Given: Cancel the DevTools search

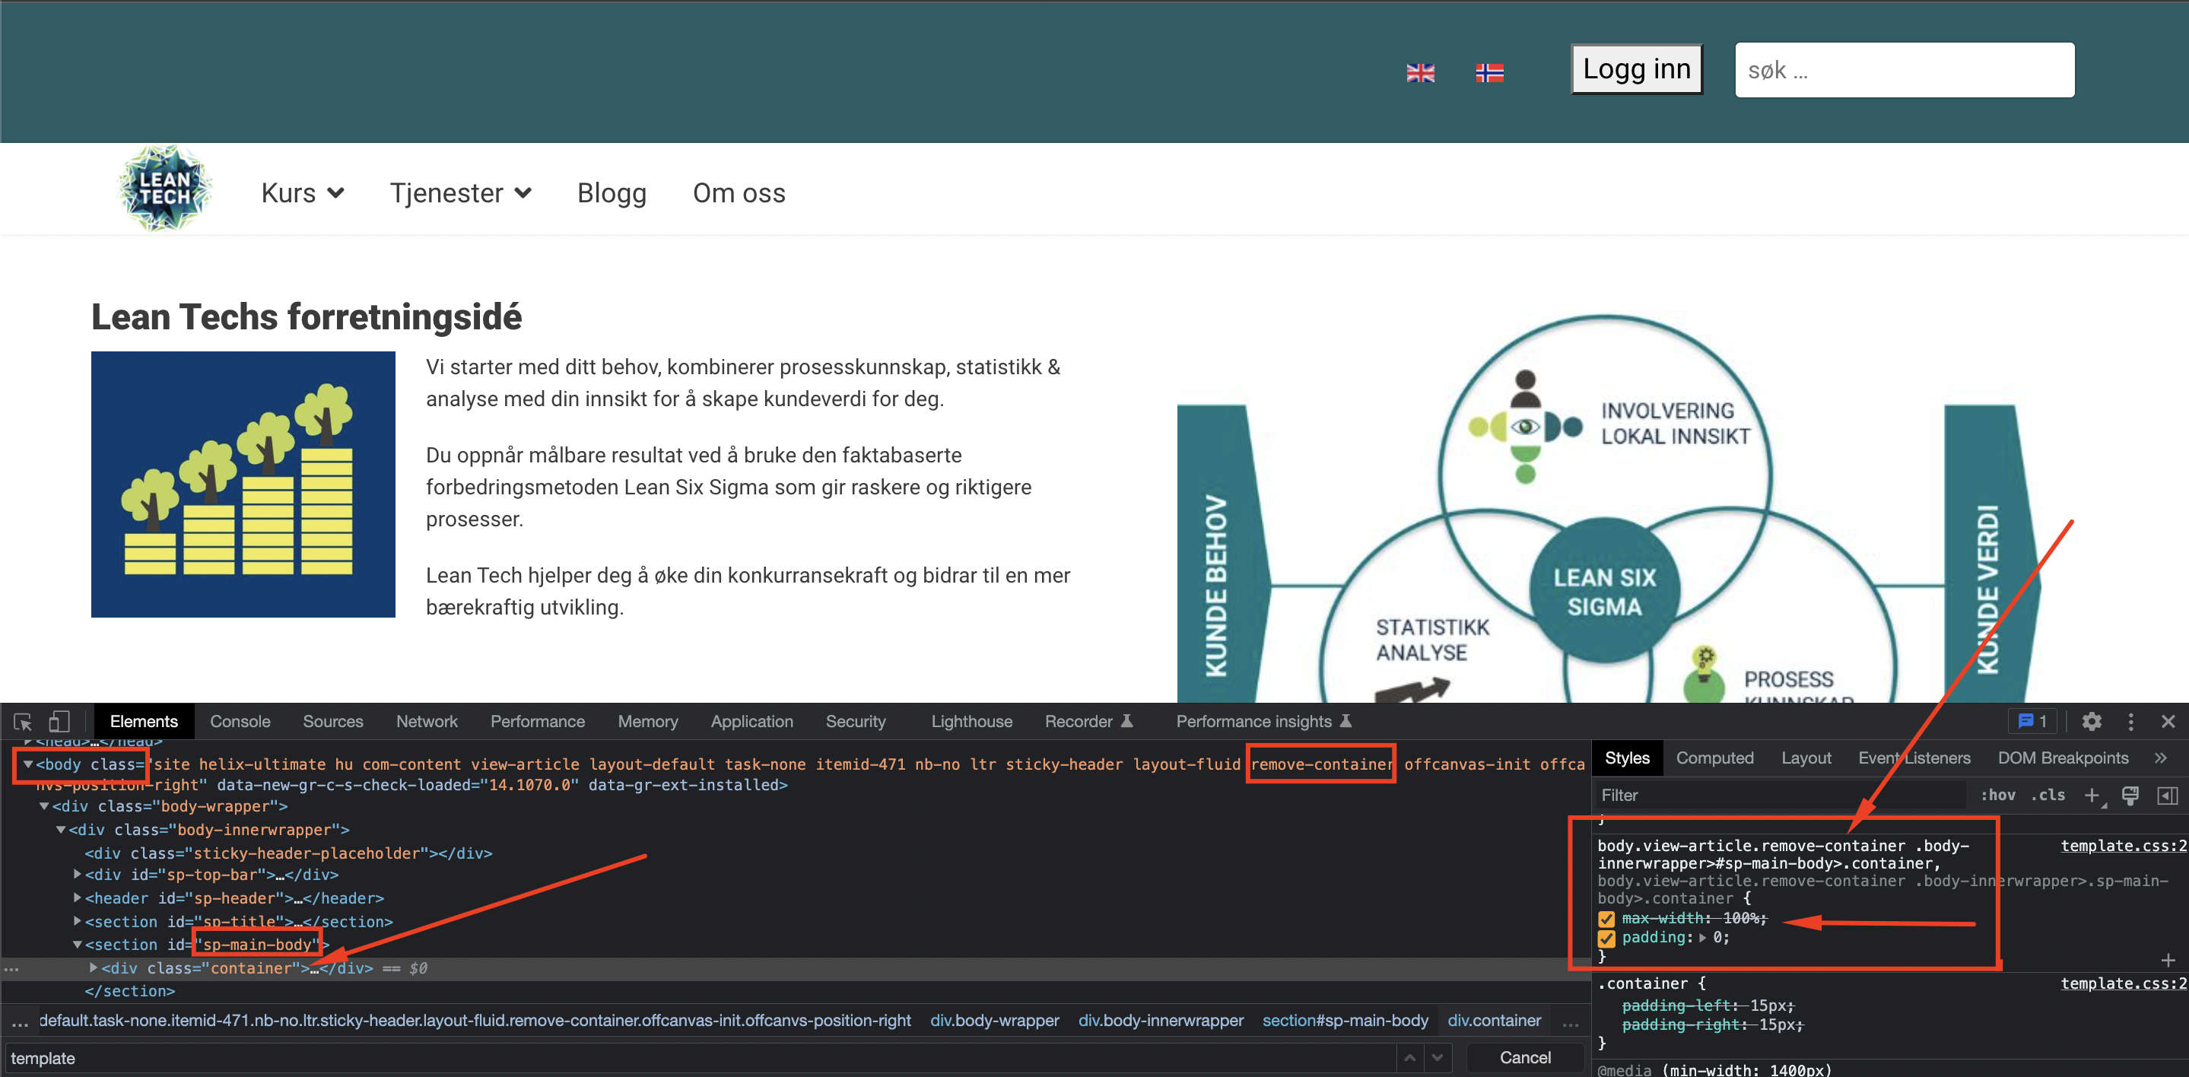Looking at the screenshot, I should coord(1524,1057).
